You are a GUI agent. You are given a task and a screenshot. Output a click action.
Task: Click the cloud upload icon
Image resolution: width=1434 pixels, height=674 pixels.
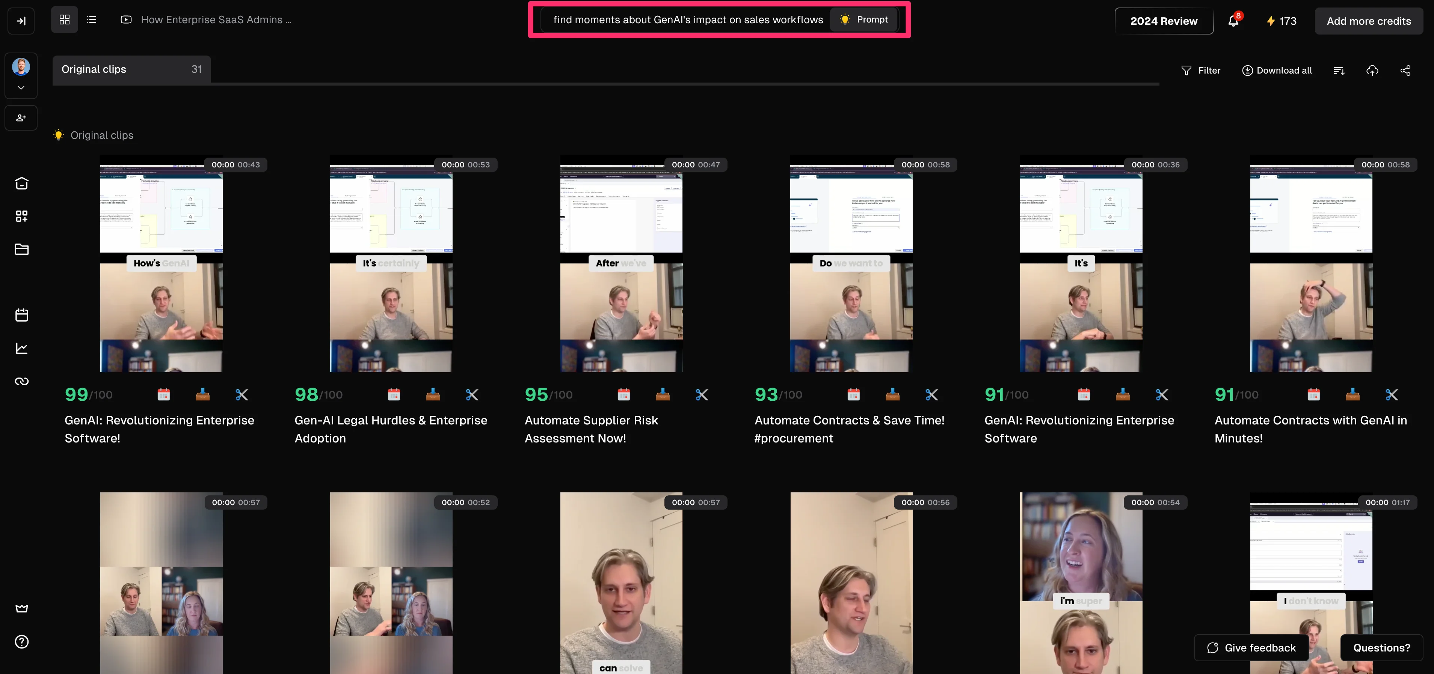(x=1372, y=71)
